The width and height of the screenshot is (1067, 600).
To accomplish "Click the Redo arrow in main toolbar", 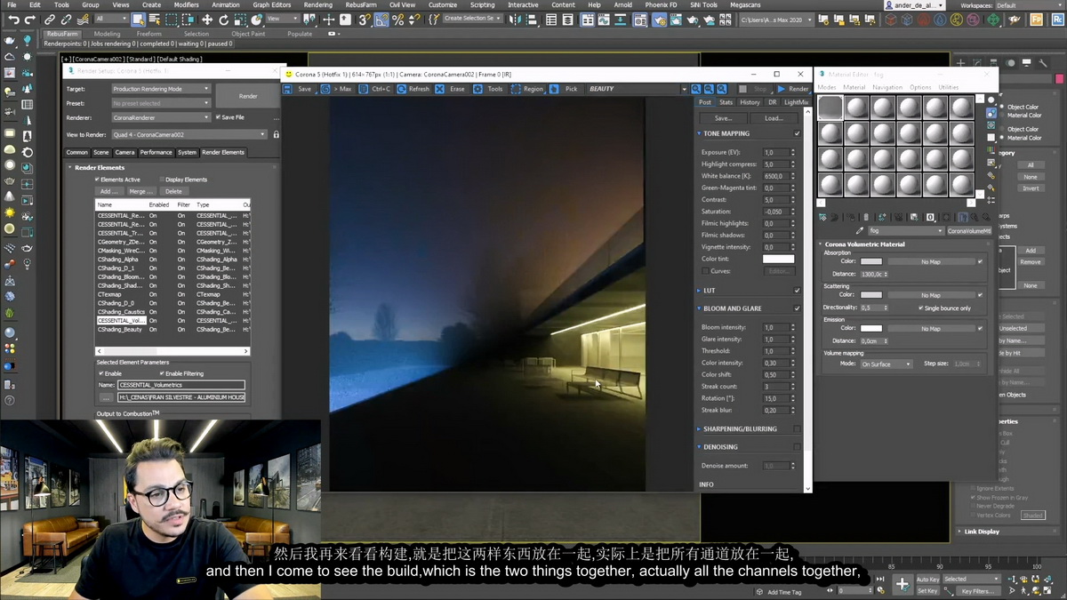I will click(x=31, y=20).
